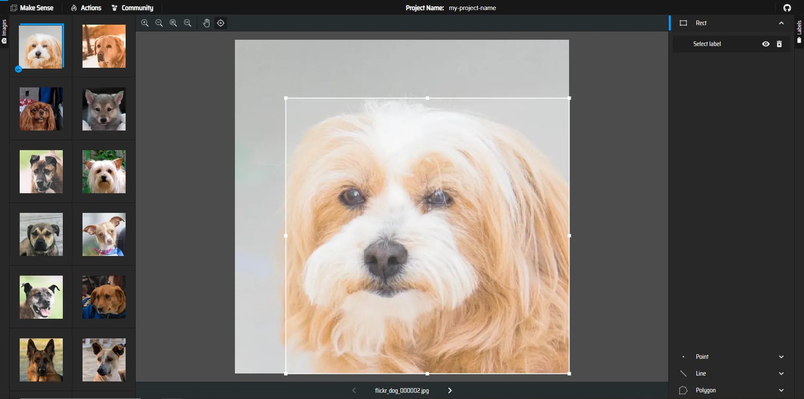Activate the hand drag tool
804x399 pixels.
click(206, 23)
